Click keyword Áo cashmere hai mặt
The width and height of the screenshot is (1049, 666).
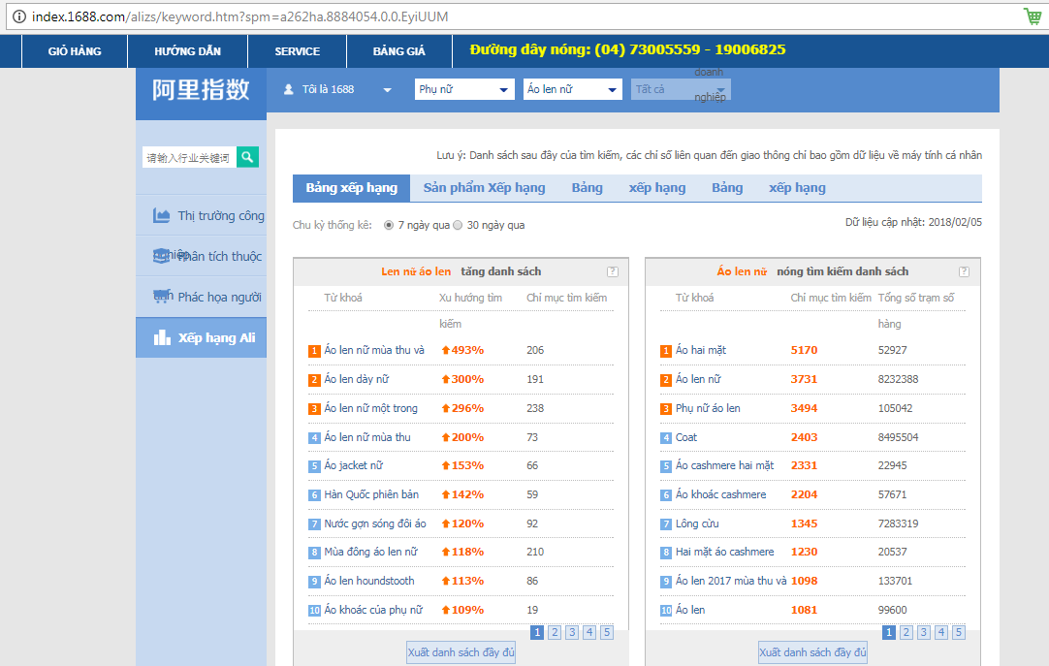(x=724, y=465)
